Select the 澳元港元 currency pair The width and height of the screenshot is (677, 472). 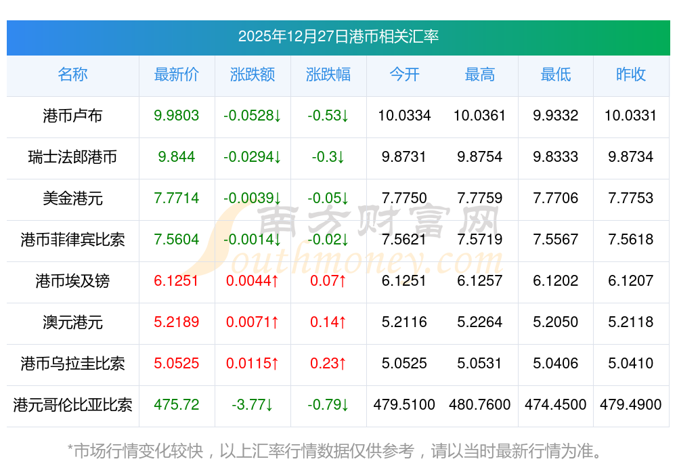click(x=72, y=322)
